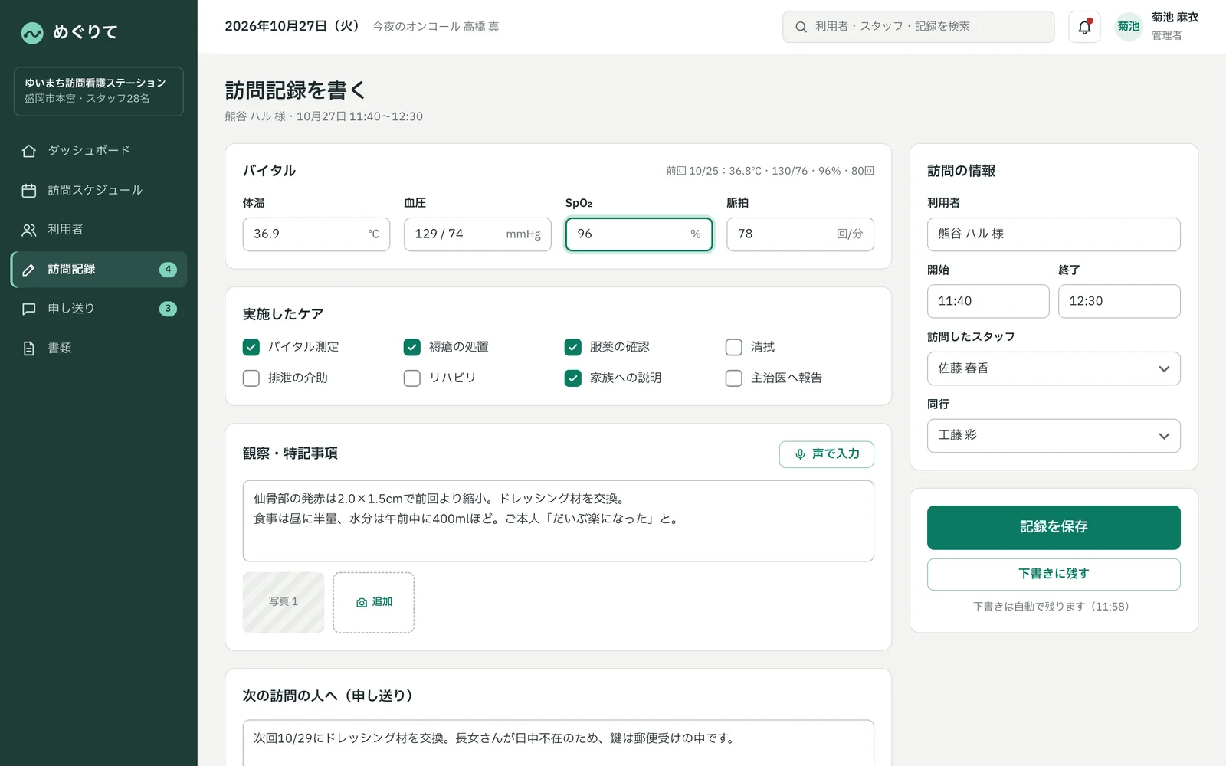This screenshot has width=1226, height=766.
Task: Click 前回 10/25 vitals summary text
Action: tap(770, 171)
